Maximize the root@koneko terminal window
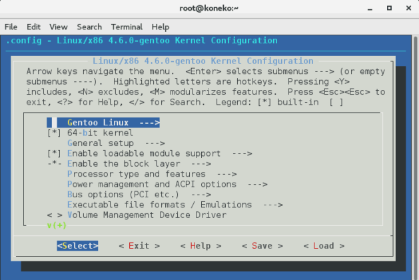The height and width of the screenshot is (280, 419). tap(389, 8)
